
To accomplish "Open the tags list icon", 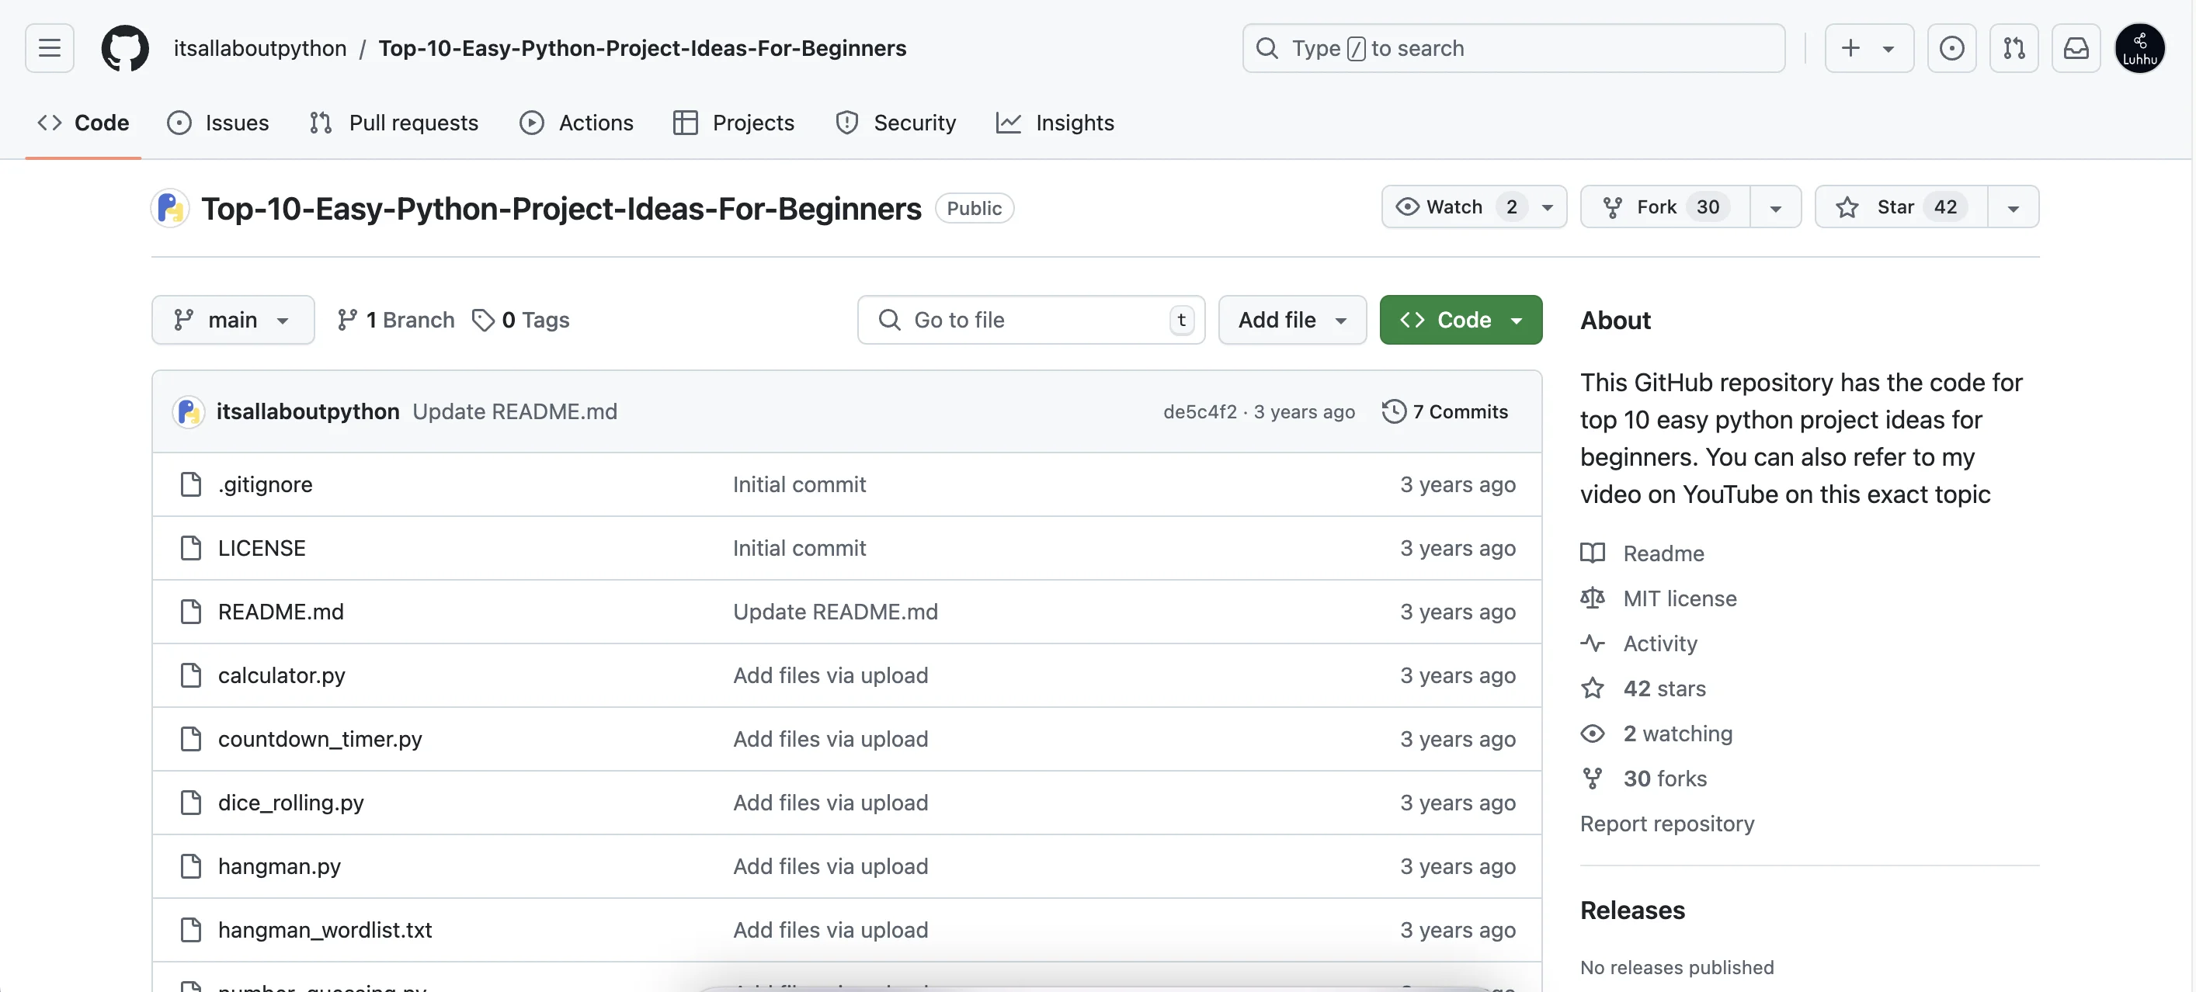I will [483, 320].
